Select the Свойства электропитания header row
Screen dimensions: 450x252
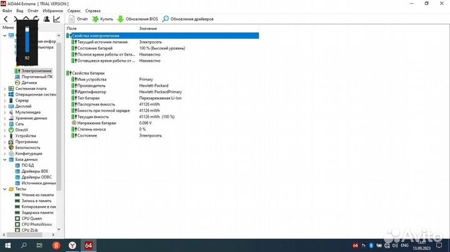point(162,36)
